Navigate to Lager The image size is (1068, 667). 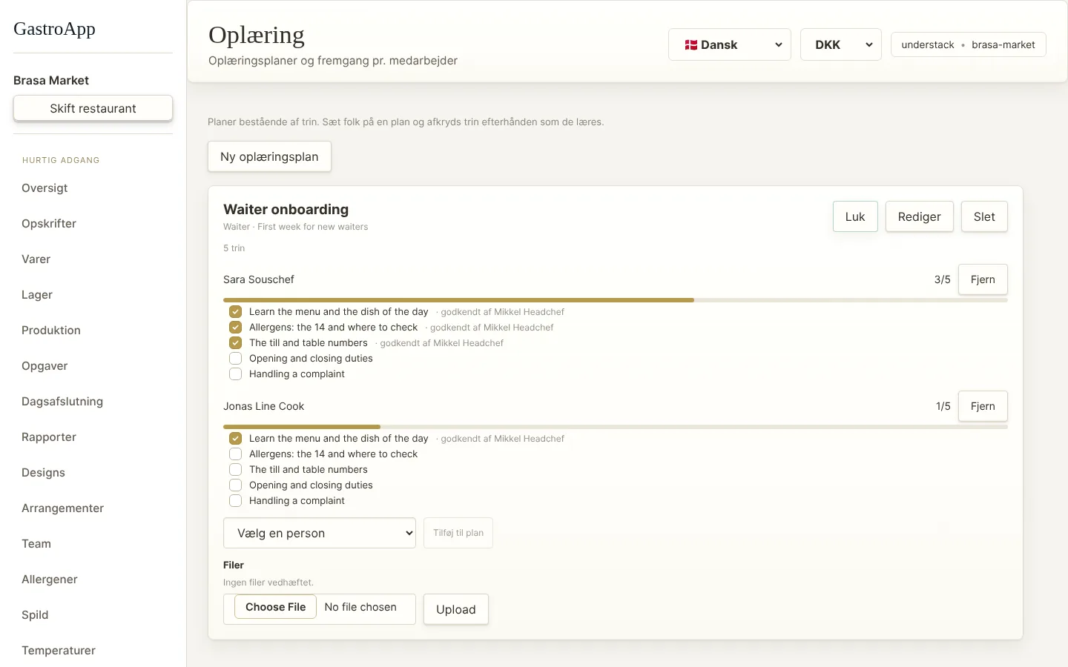point(37,295)
